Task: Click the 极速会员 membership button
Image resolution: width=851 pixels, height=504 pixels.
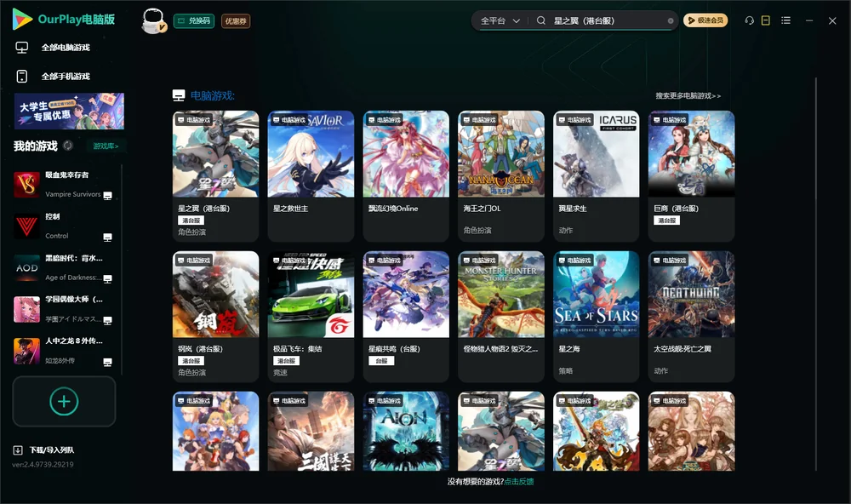Action: pos(705,20)
